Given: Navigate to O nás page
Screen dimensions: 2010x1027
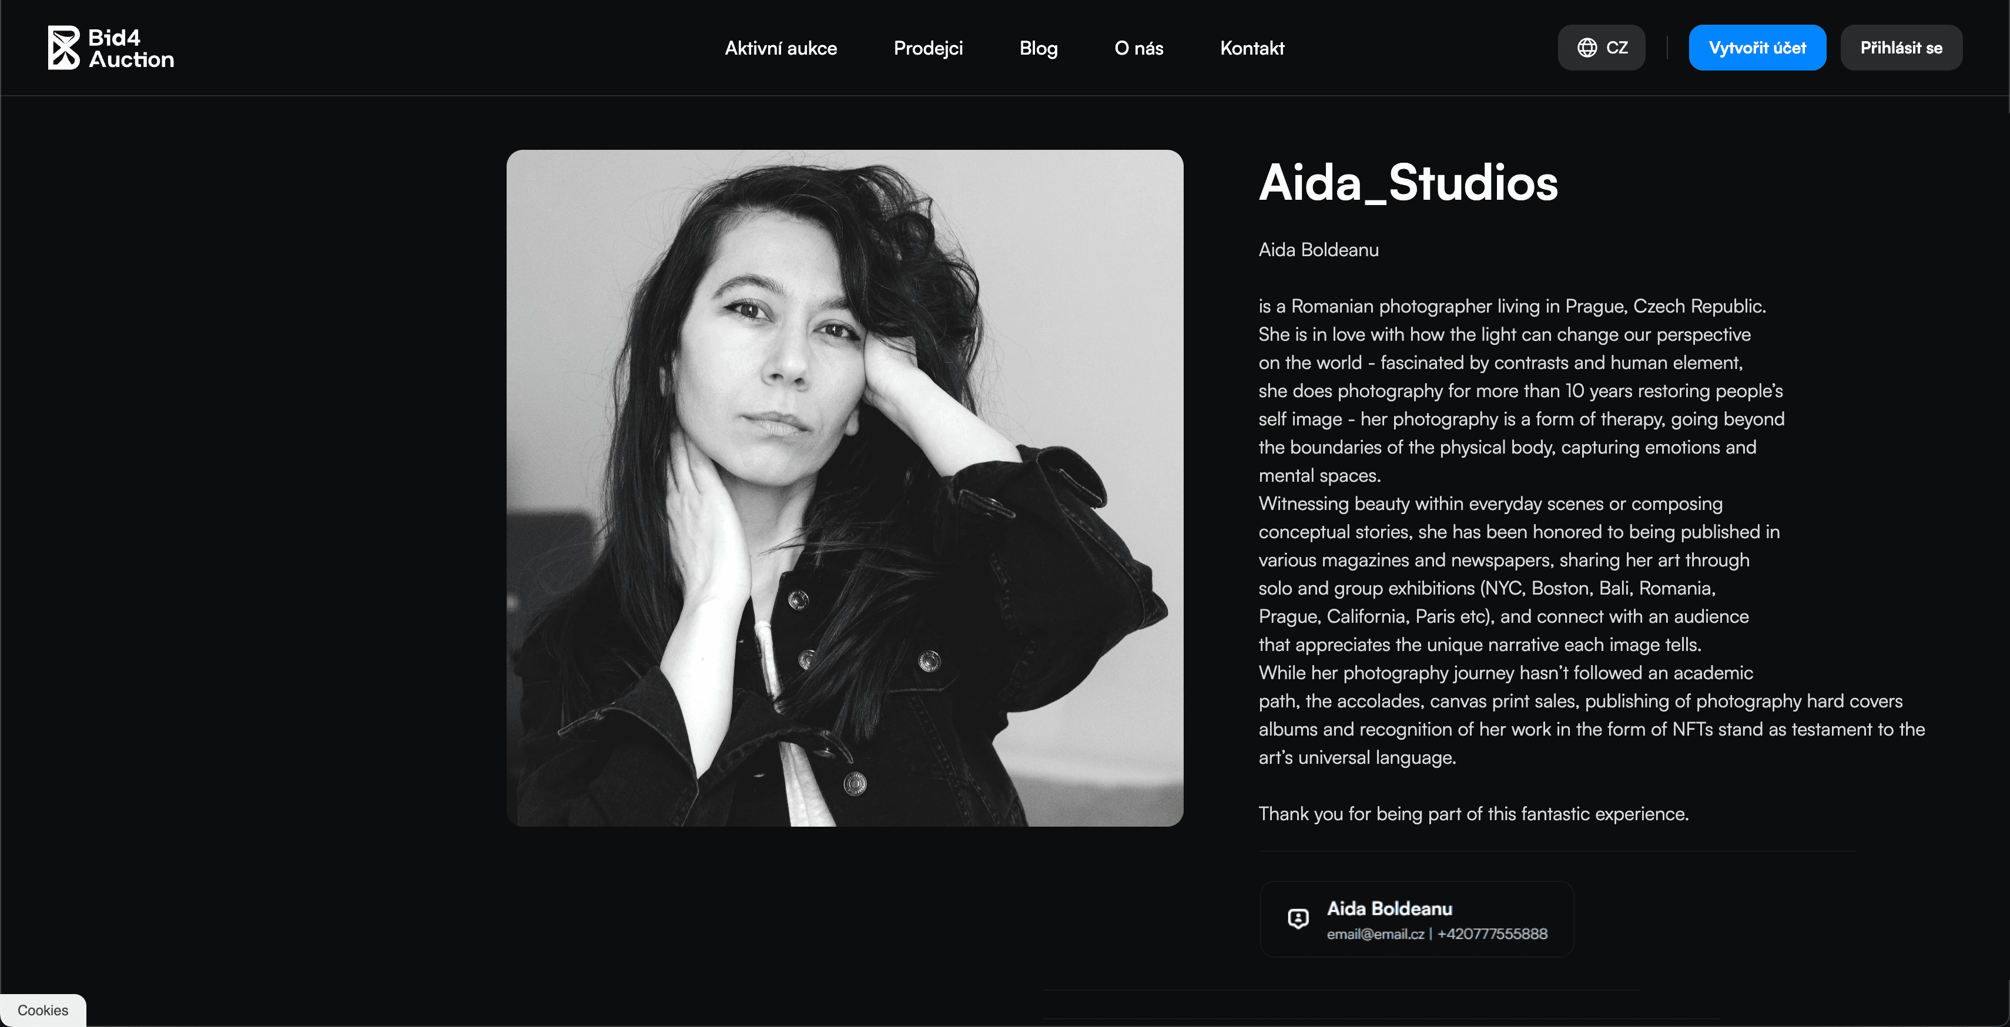Looking at the screenshot, I should coord(1138,48).
